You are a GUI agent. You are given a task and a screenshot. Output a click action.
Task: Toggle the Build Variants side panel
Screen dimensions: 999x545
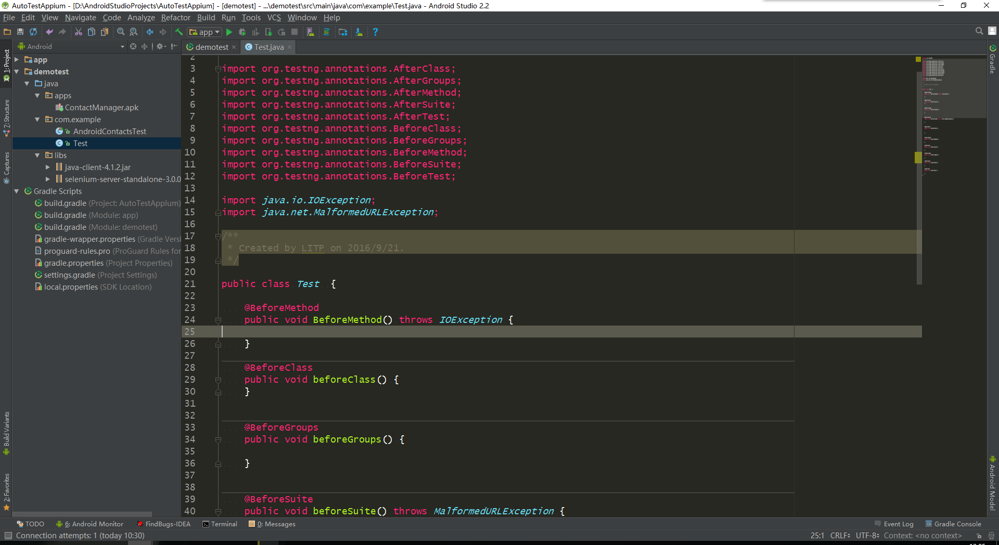pyautogui.click(x=6, y=433)
